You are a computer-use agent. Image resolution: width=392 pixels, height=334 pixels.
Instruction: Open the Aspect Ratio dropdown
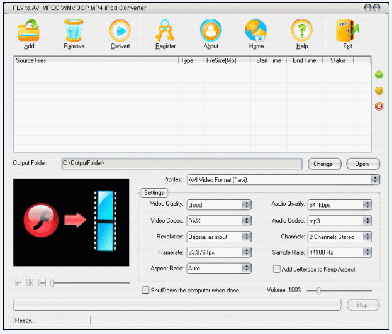click(x=219, y=268)
